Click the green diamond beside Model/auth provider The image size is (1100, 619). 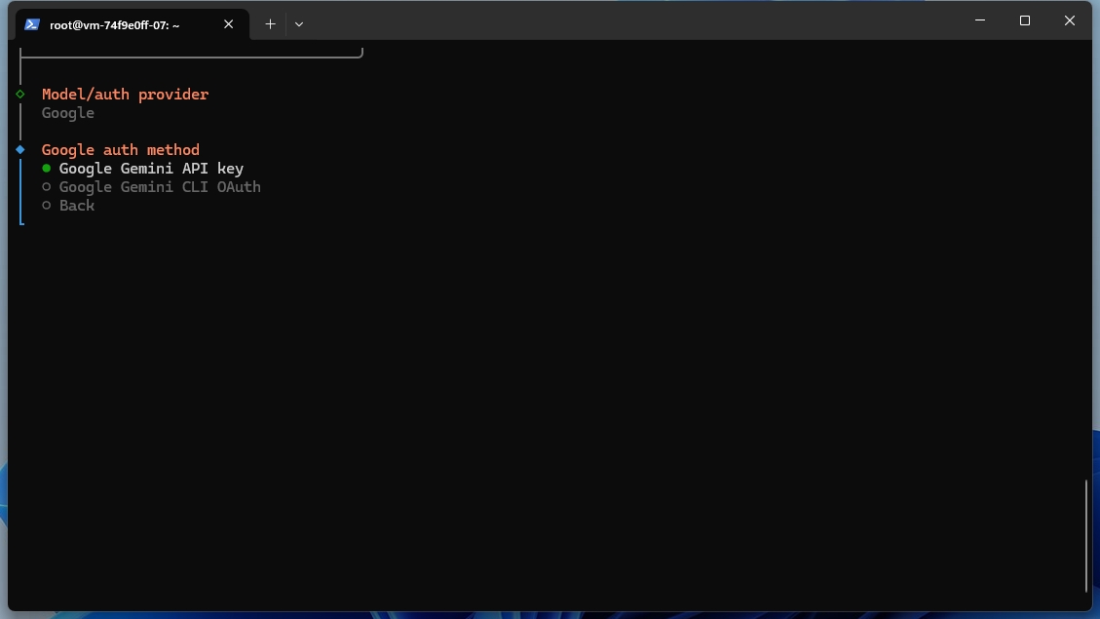(20, 95)
